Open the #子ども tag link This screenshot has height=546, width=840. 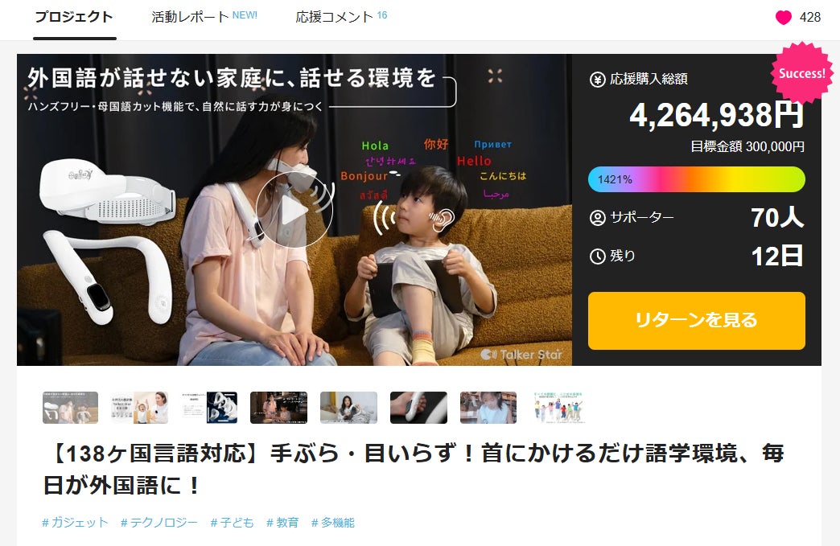232,523
